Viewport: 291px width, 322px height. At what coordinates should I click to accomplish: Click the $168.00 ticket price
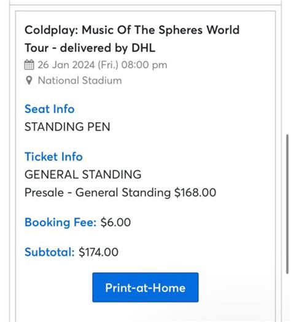pos(195,192)
